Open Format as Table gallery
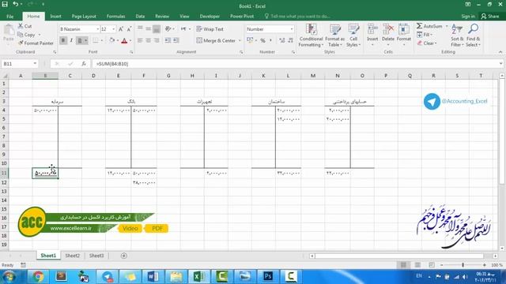Screen dimensions: 506x284 pos(335,35)
